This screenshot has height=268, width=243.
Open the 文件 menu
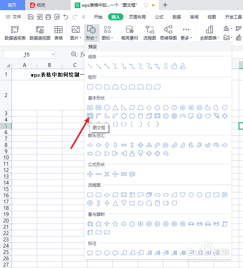[x=13, y=17]
